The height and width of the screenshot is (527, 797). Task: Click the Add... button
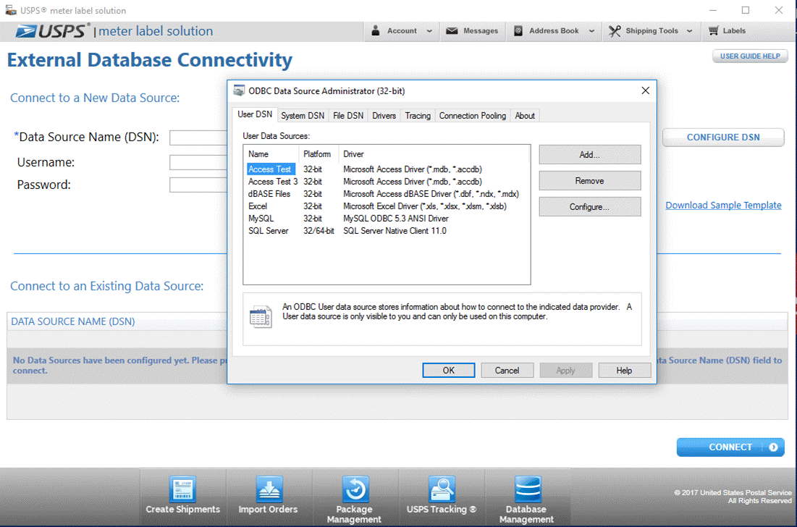[x=590, y=154]
